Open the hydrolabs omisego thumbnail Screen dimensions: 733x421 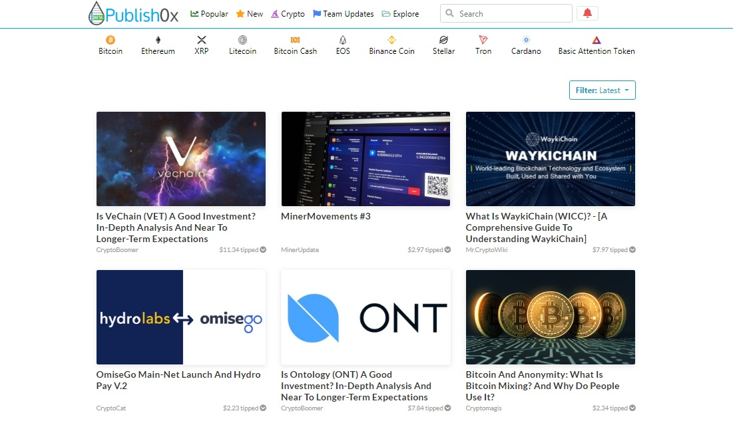[x=181, y=317]
